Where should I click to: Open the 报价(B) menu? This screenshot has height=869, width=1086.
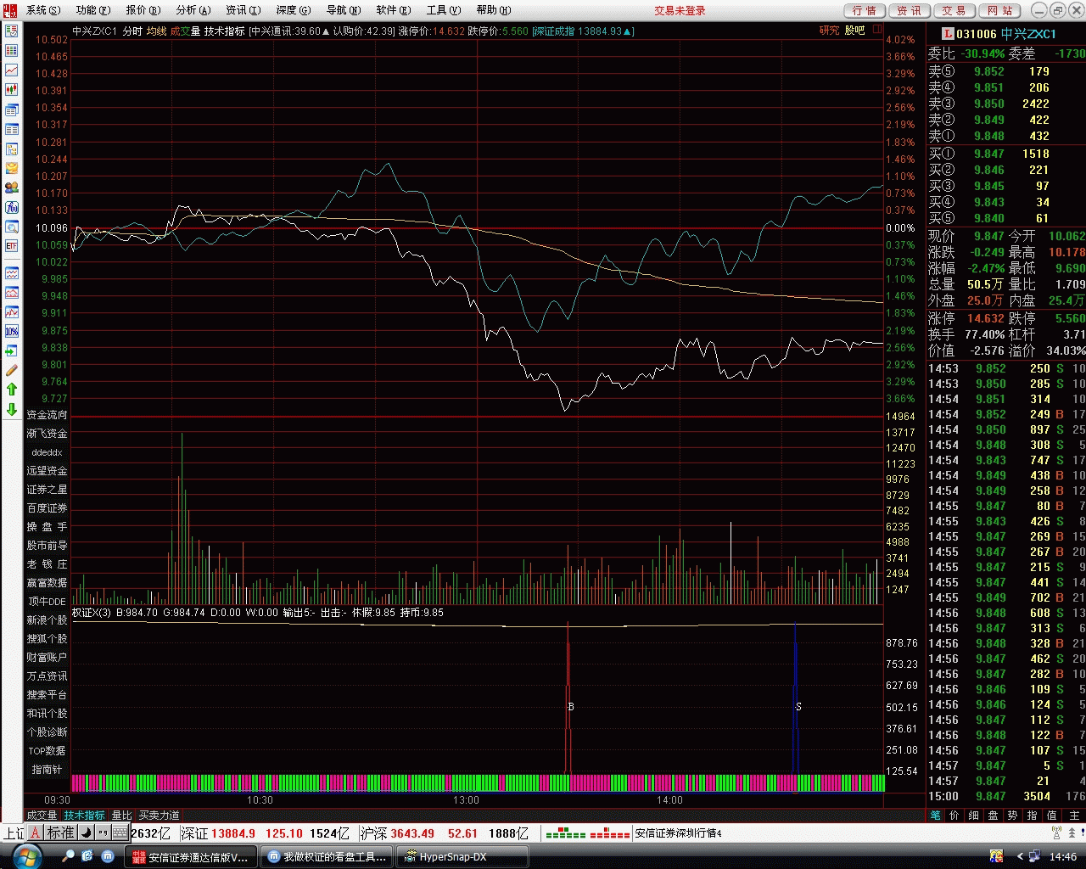143,10
